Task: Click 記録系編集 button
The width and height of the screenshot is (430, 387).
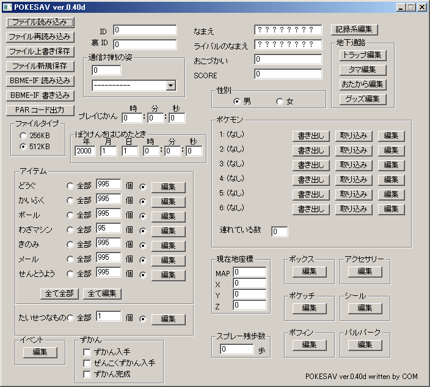Action: click(x=354, y=29)
